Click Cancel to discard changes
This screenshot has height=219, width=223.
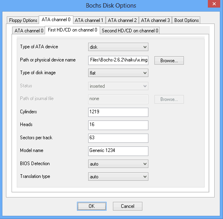click(x=128, y=206)
